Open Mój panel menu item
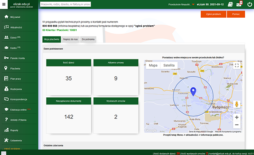 tap(15, 17)
